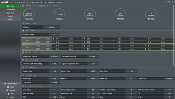Click the dot marker on core C 05
The width and height of the screenshot is (175, 99).
tap(54, 42)
